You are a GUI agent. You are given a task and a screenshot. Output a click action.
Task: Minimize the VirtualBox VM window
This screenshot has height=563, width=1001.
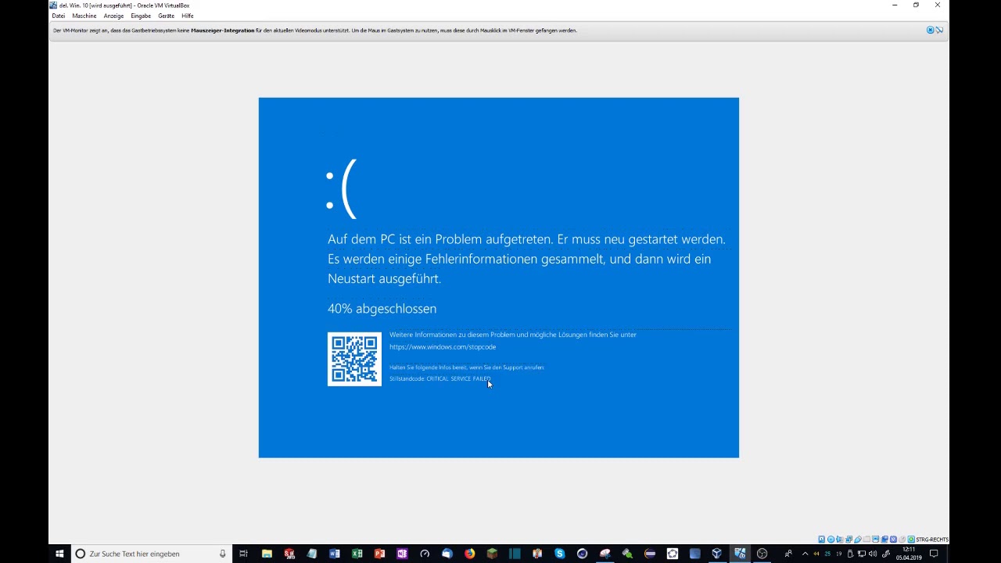895,5
